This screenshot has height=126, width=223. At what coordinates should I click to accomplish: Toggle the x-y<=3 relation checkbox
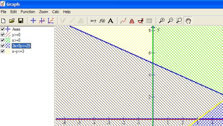2,51
